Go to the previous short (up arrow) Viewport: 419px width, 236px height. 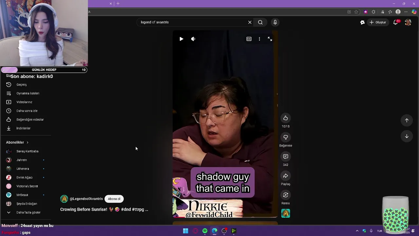(x=407, y=120)
